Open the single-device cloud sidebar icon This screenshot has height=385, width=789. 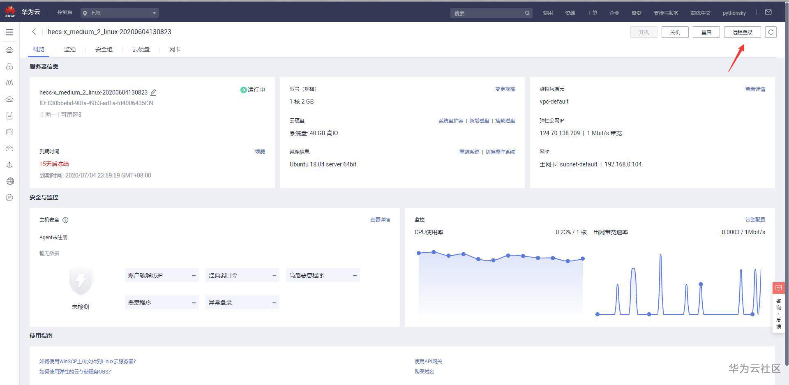click(9, 116)
